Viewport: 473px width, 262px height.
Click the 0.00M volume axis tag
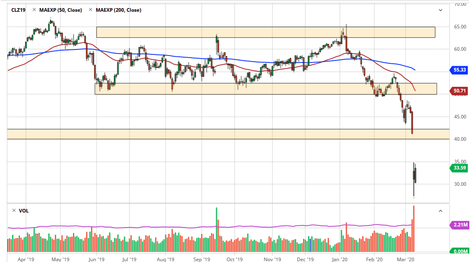459,251
